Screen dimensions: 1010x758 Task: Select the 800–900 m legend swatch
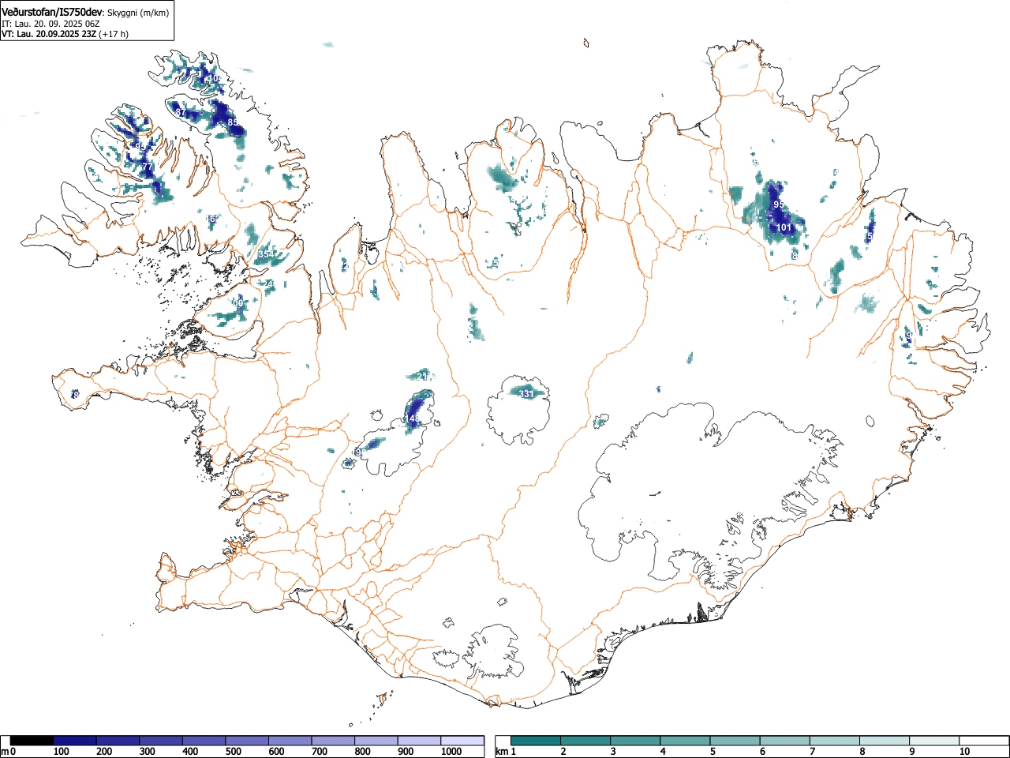pos(376,741)
